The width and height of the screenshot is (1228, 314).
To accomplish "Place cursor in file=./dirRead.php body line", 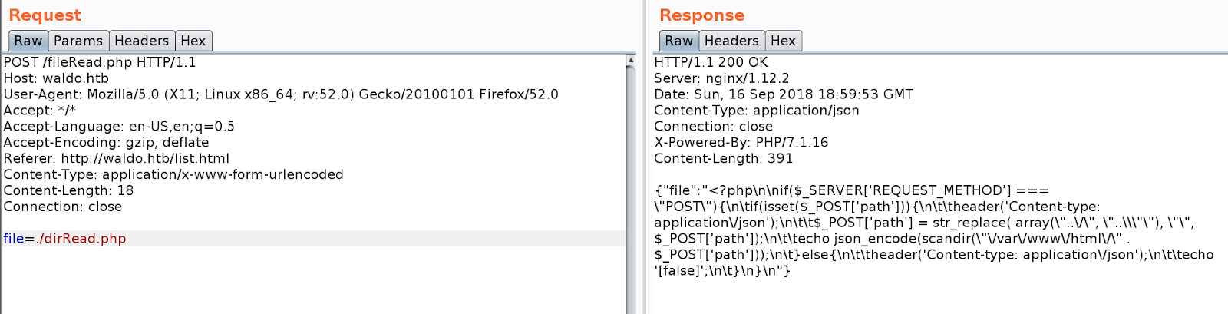I will pos(314,239).
